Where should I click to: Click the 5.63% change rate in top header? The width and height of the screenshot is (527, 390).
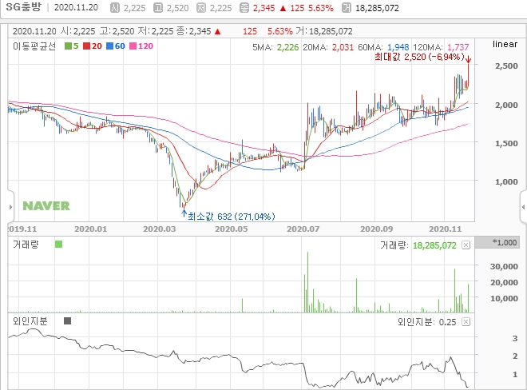[319, 8]
